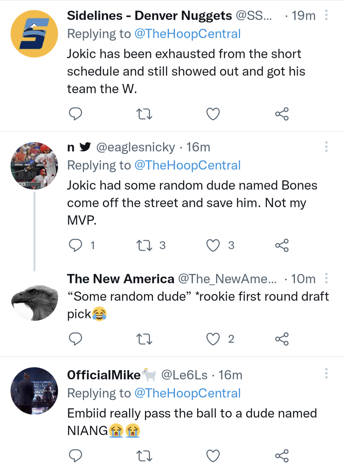
Task: Click the 19m timestamp on Sidelines' tweet
Action: [304, 15]
